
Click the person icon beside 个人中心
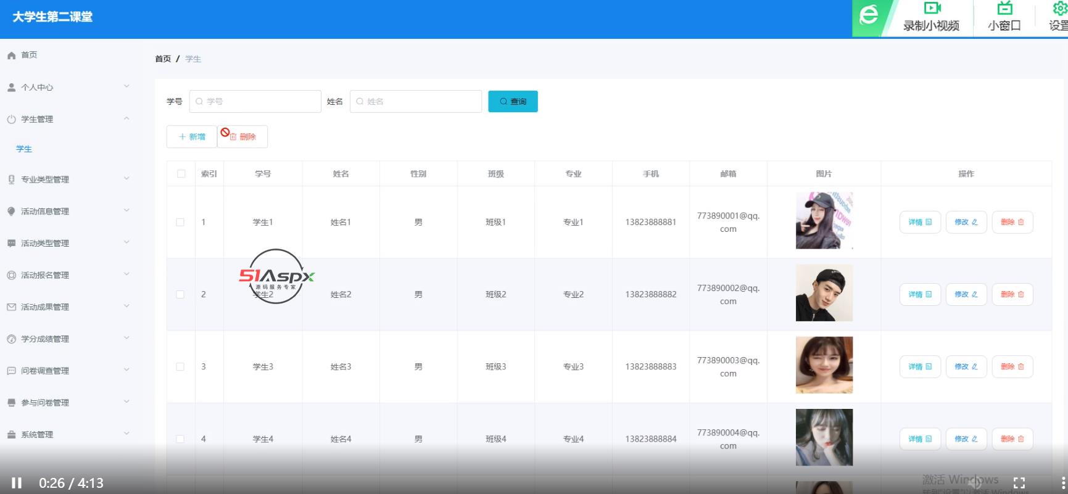tap(11, 88)
